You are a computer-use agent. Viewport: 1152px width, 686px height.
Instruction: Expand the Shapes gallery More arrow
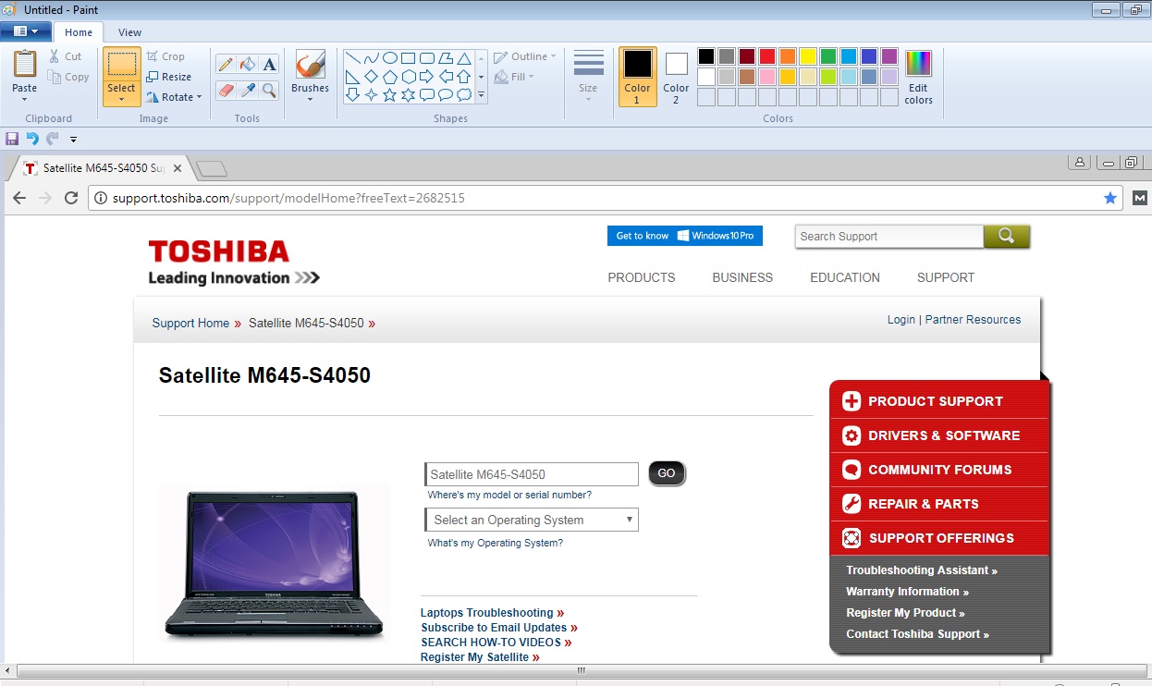[x=481, y=95]
